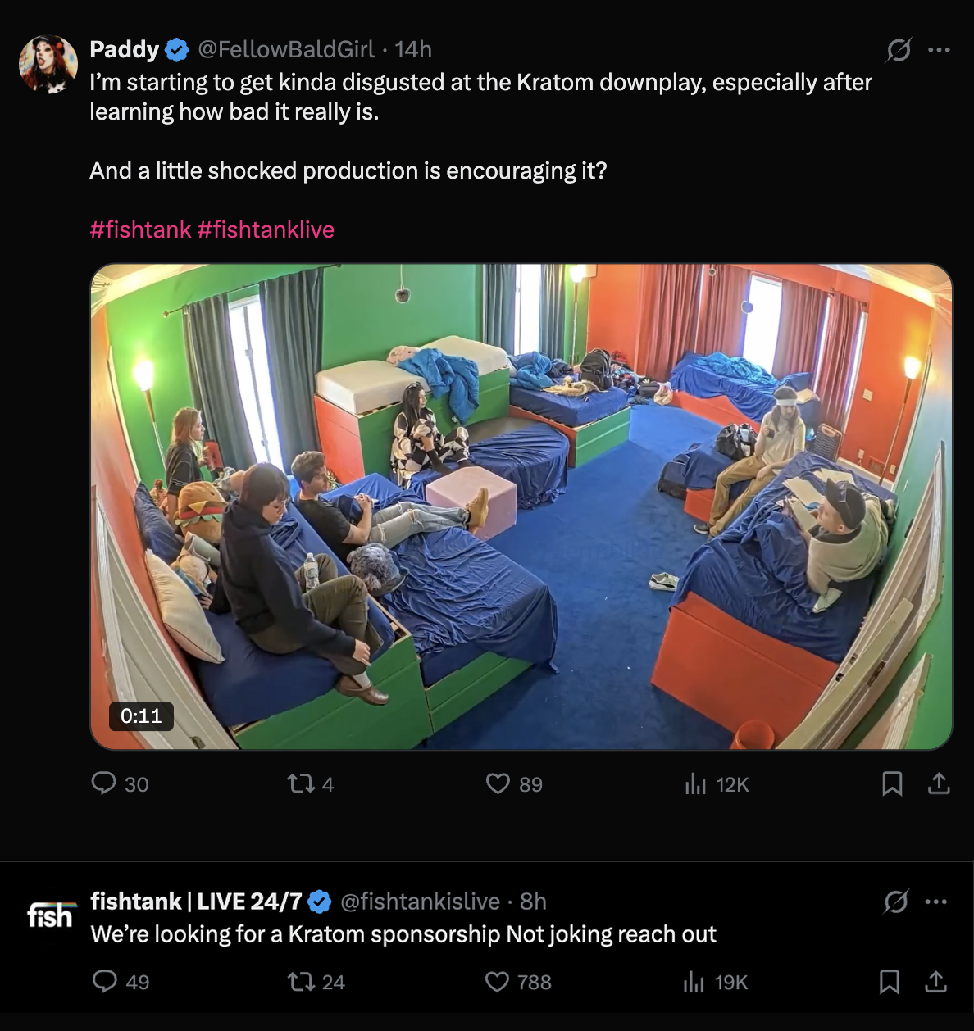Screen dimensions: 974x1031
Task: Open the #fishtanklive hashtag
Action: pos(266,229)
